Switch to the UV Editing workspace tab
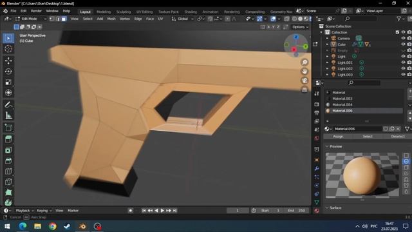Screen dimensions: 412x232 click(x=144, y=12)
